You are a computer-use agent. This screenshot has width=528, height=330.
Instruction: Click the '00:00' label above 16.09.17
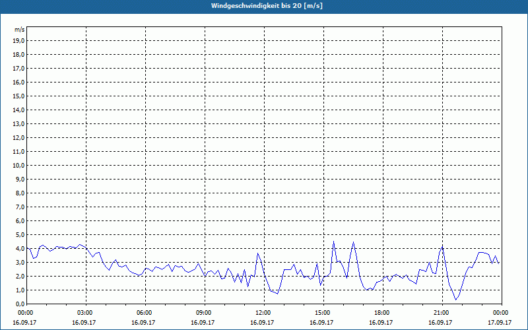[x=25, y=313]
